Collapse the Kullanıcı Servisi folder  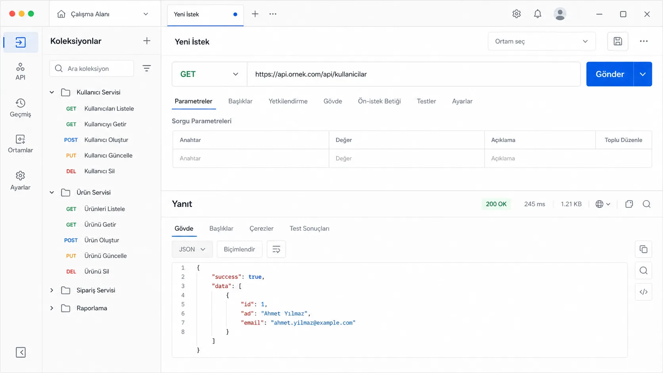tap(52, 92)
